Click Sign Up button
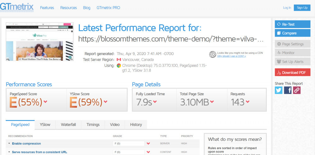The width and height of the screenshot is (315, 155). (x=302, y=8)
